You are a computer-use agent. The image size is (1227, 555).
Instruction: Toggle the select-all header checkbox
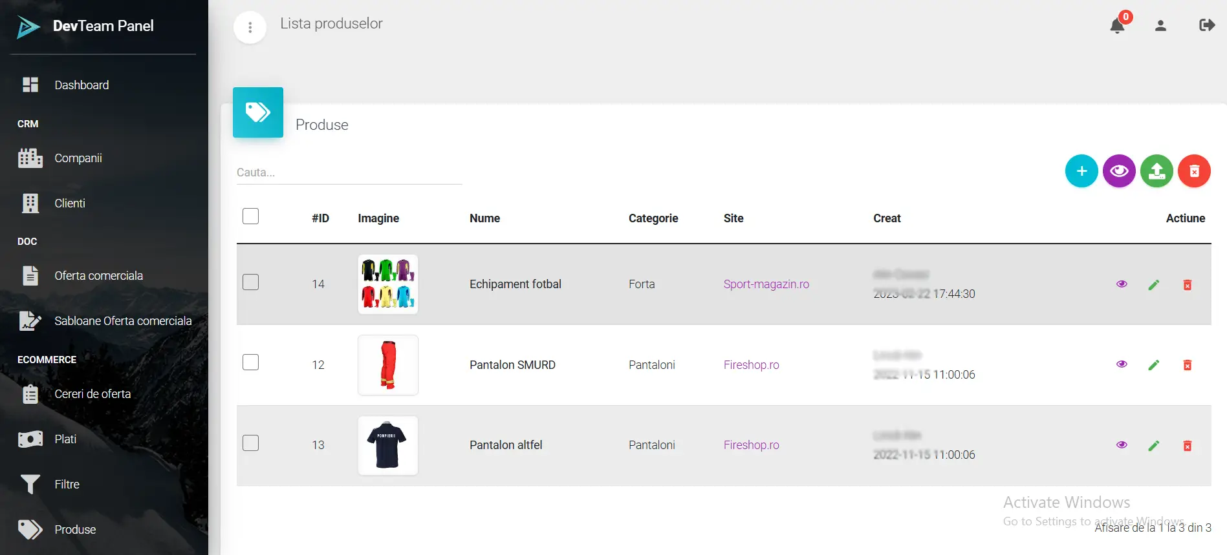(250, 216)
